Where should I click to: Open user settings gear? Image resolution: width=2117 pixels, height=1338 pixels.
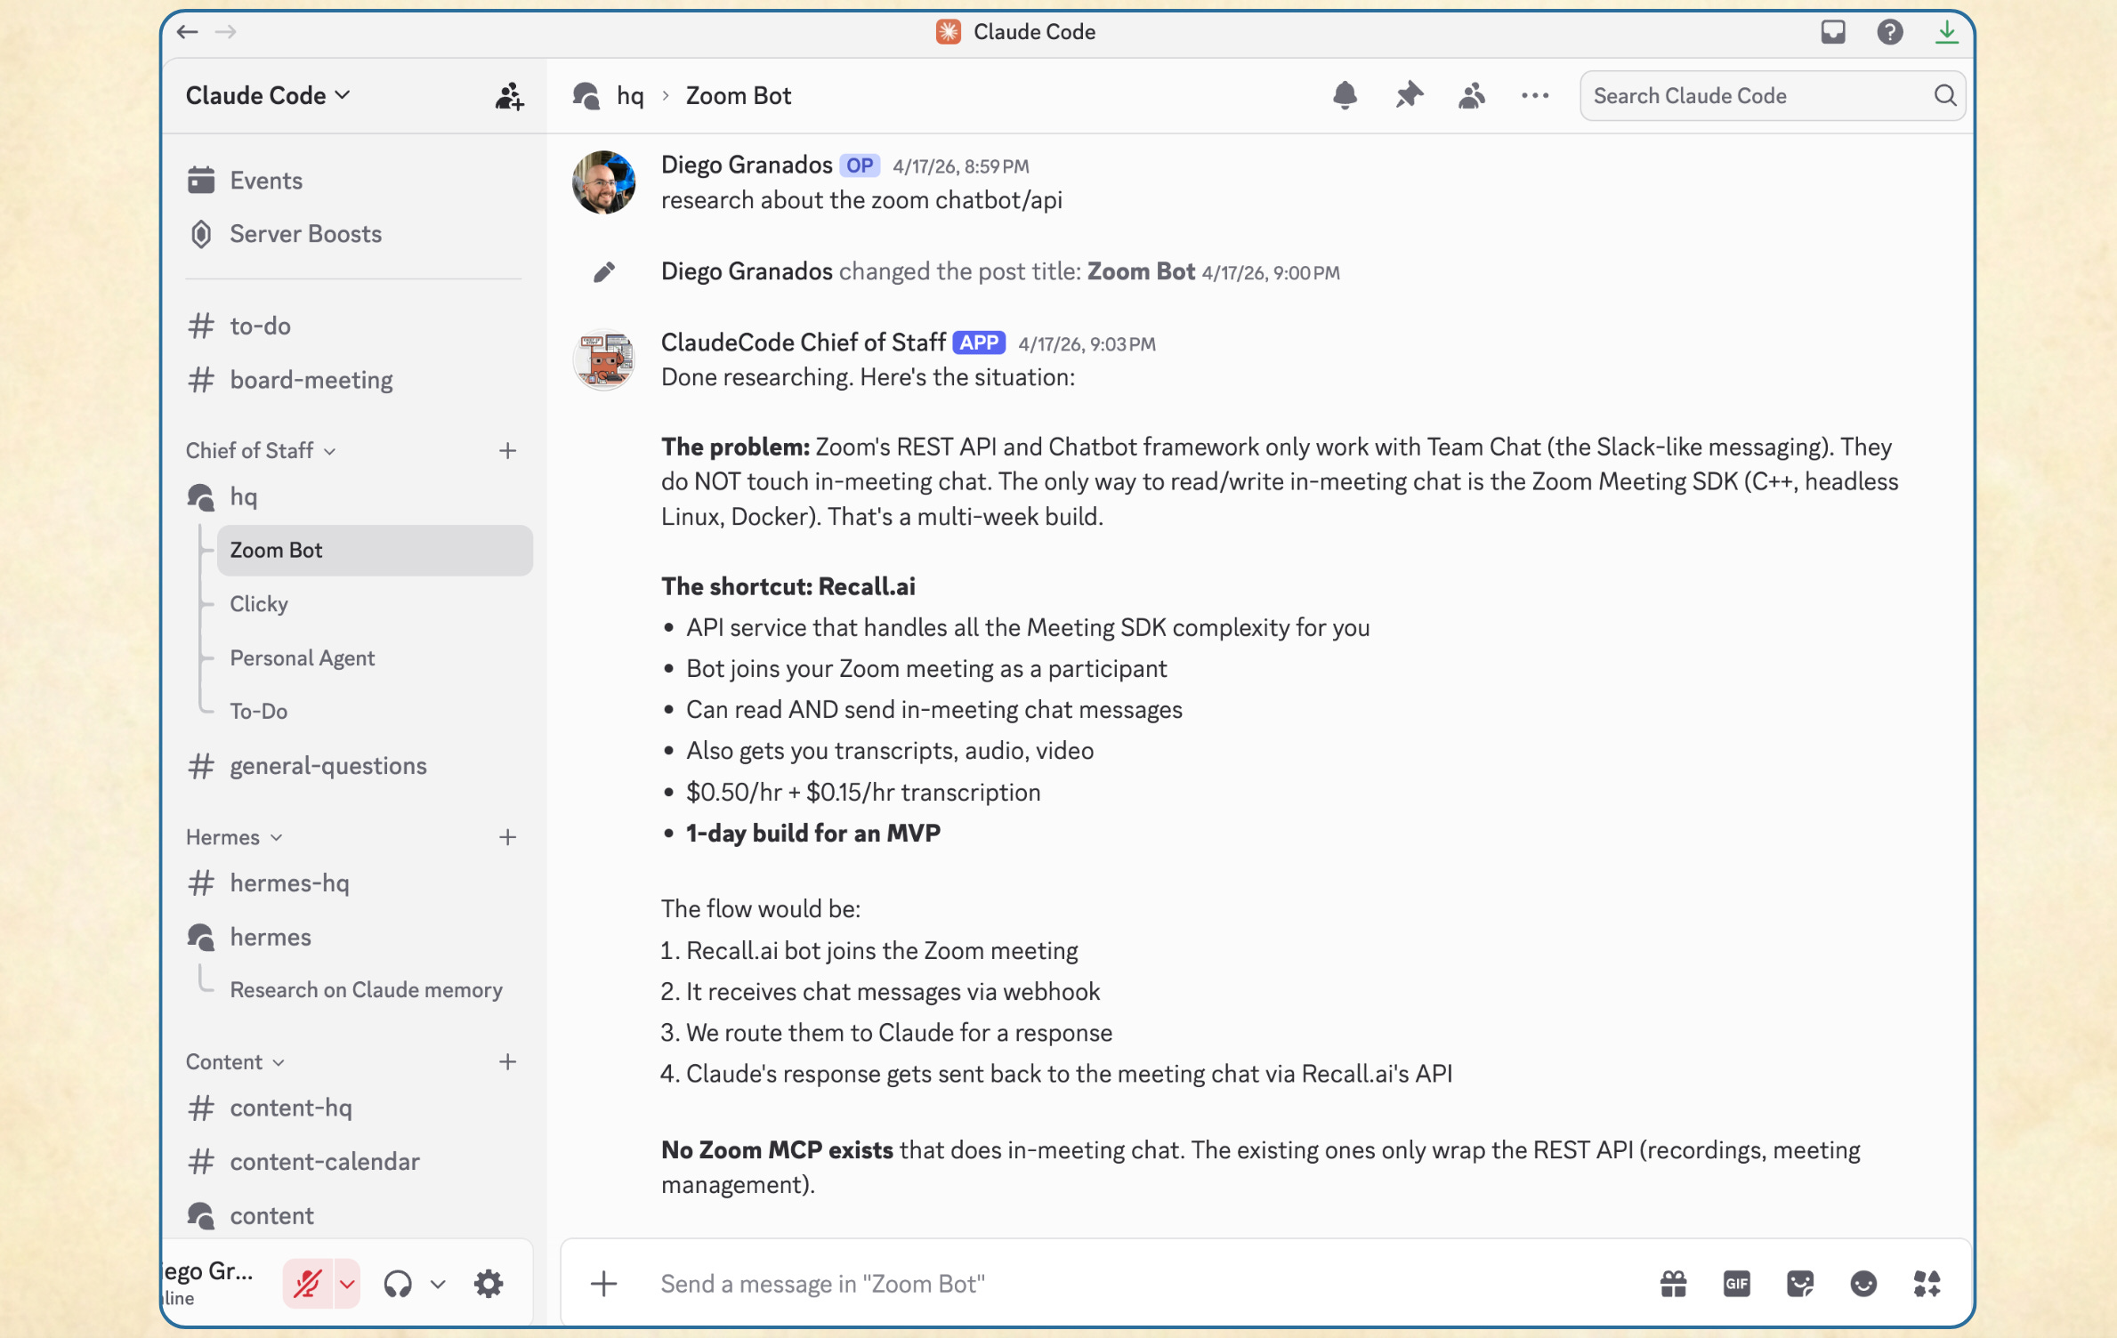tap(489, 1284)
